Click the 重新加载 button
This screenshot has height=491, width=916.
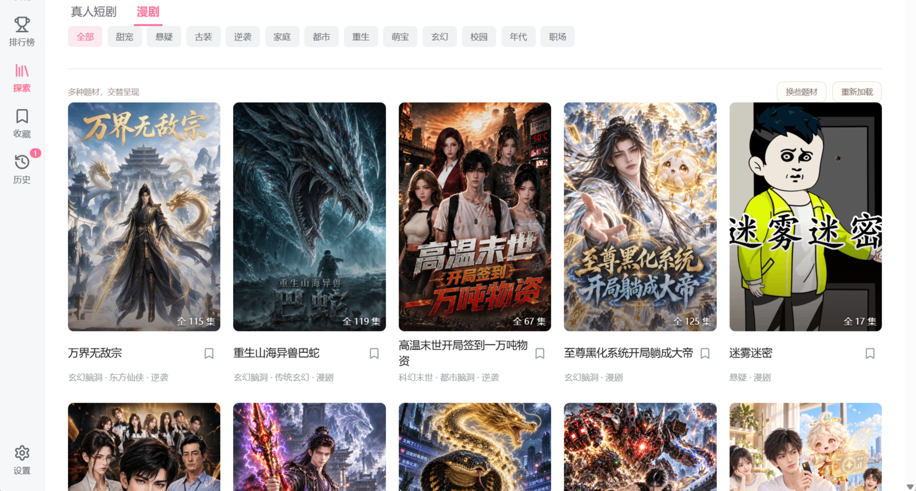click(857, 92)
